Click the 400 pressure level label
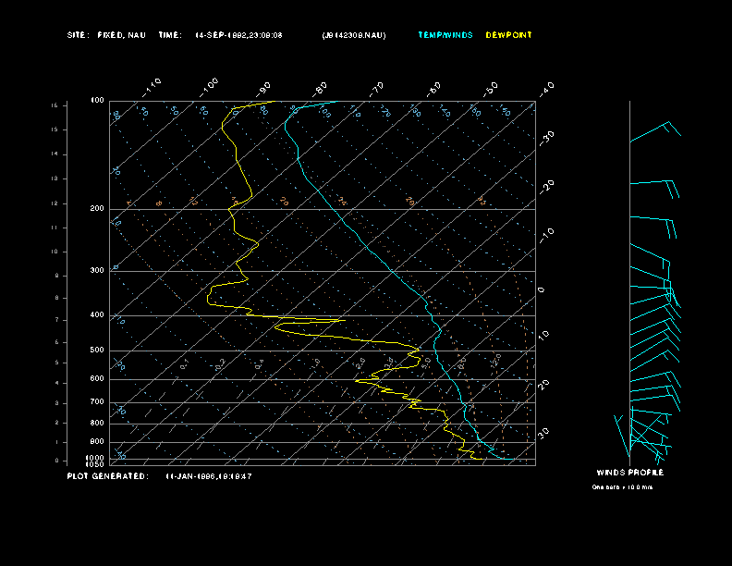 (97, 315)
